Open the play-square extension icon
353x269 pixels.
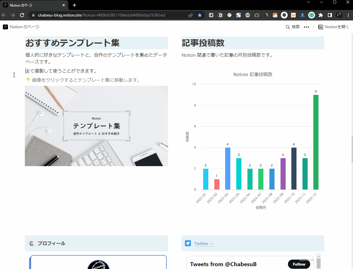click(220, 15)
